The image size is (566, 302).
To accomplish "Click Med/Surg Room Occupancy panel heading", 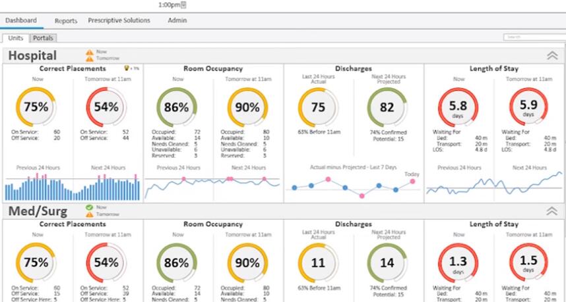I will [x=213, y=224].
